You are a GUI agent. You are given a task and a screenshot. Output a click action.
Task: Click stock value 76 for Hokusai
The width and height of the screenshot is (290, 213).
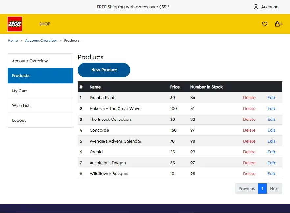pos(192,109)
